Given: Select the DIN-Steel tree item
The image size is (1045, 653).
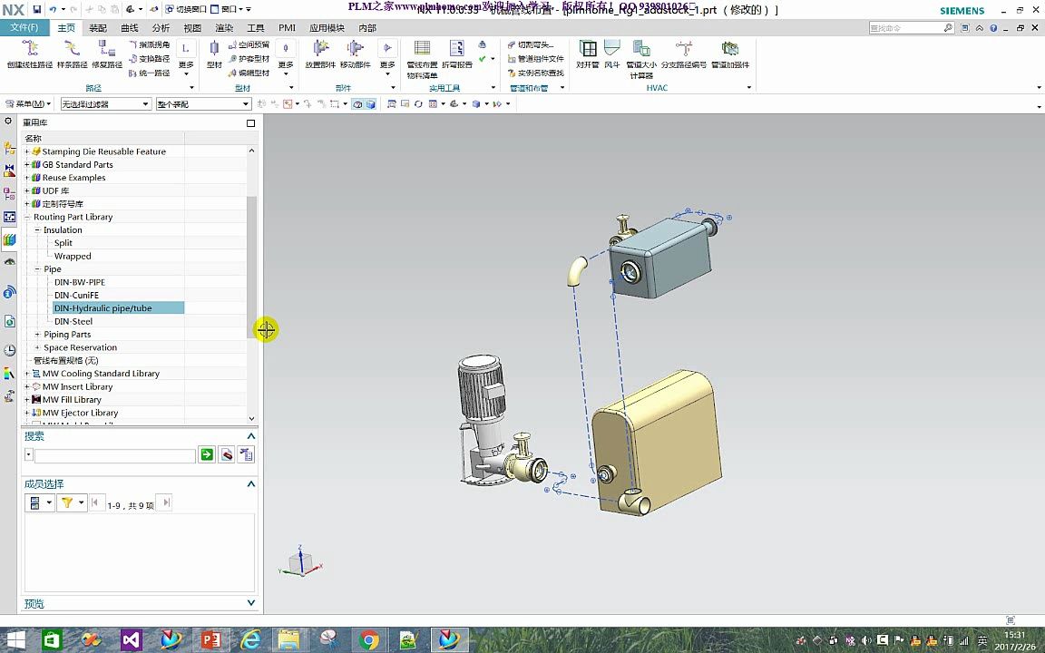Looking at the screenshot, I should click(73, 321).
